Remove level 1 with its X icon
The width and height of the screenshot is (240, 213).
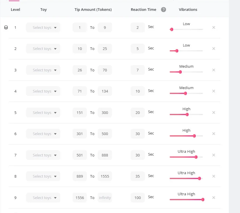pos(214,27)
